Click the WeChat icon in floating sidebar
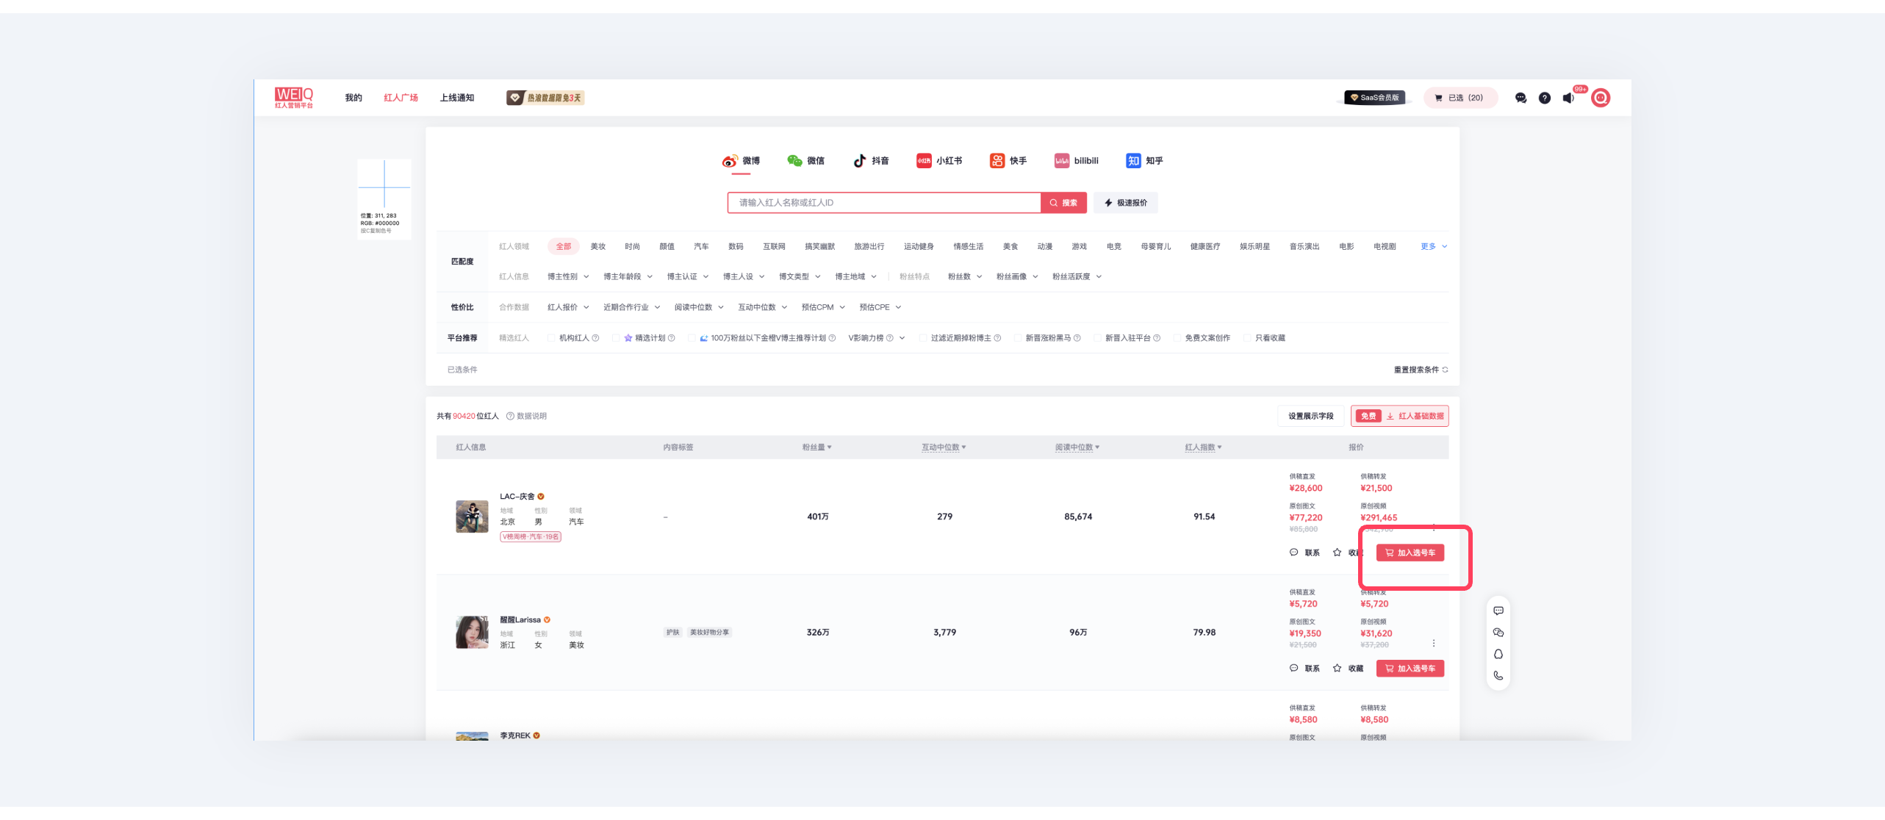This screenshot has height=820, width=1885. tap(1498, 633)
